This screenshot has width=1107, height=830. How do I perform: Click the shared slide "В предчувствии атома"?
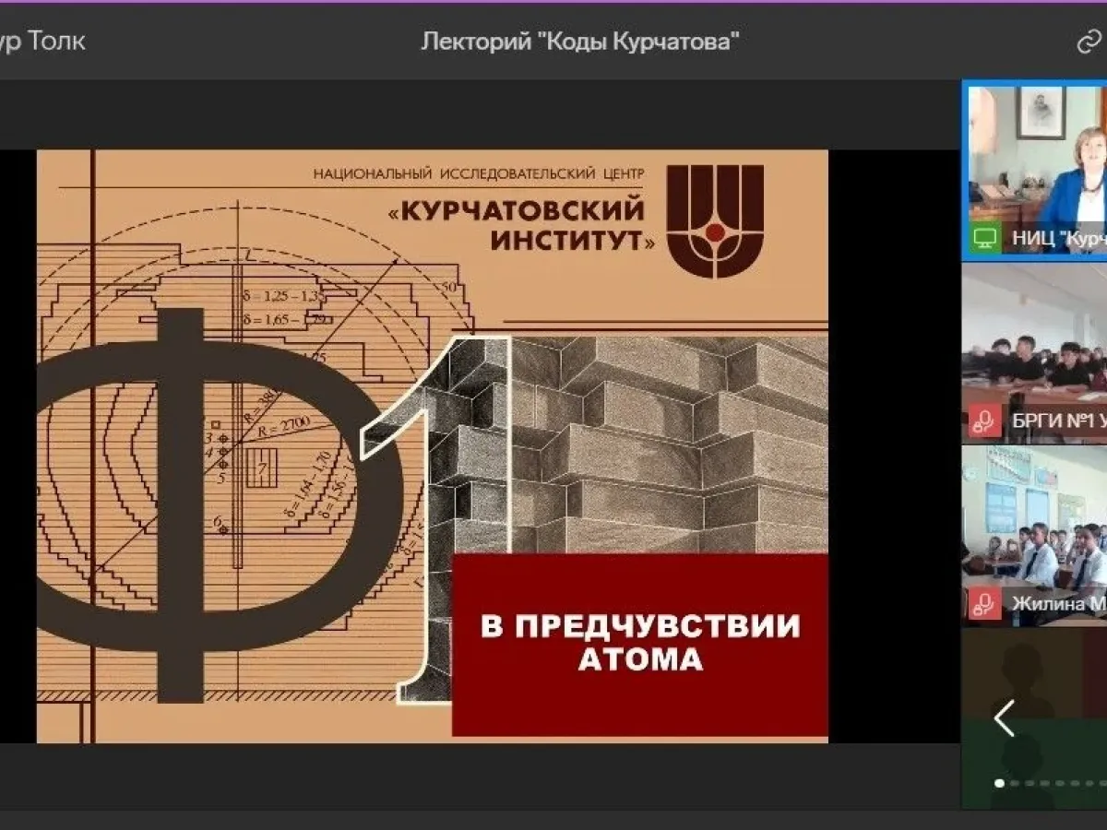[432, 446]
